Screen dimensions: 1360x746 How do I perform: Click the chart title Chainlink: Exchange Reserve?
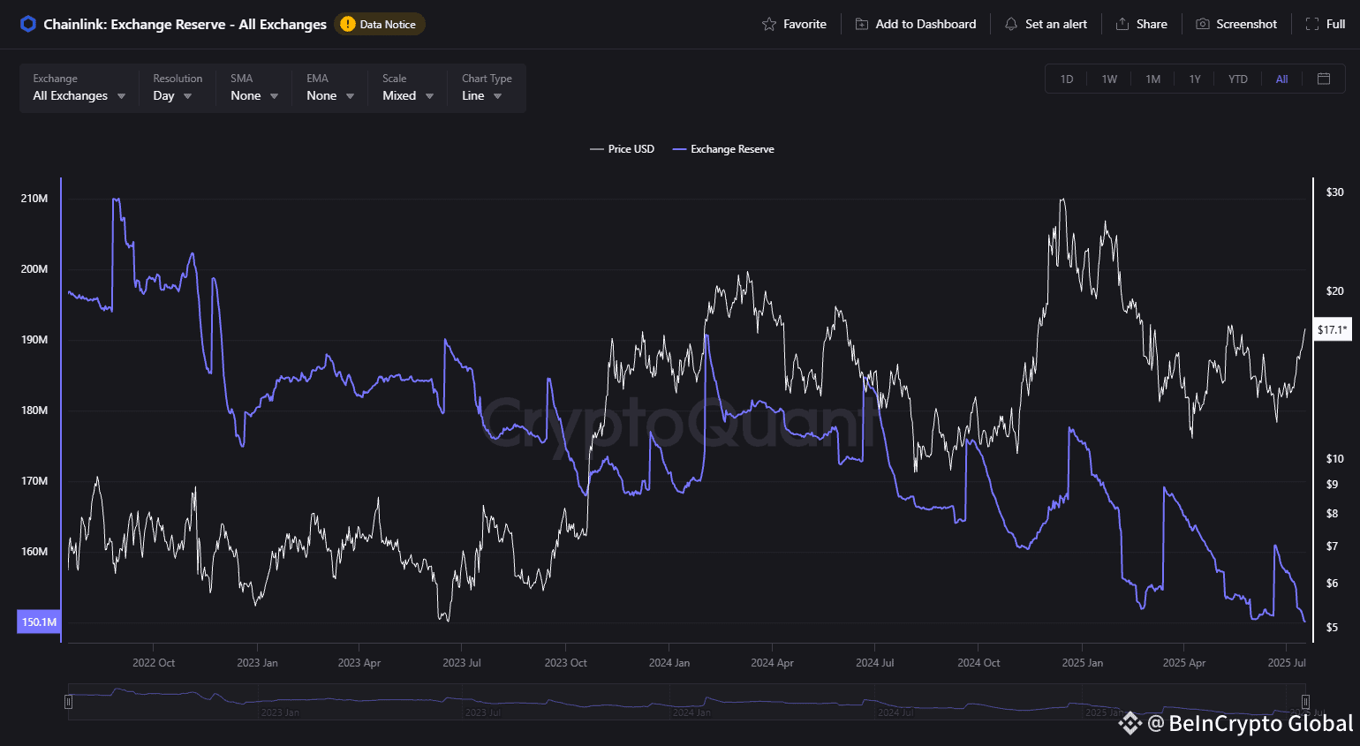coord(185,24)
